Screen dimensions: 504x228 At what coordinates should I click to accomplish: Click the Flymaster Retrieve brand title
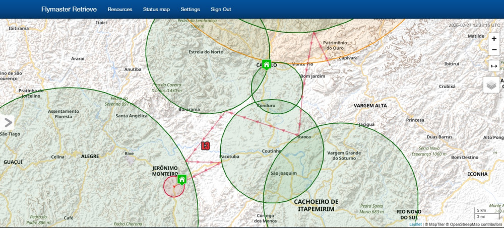pyautogui.click(x=69, y=10)
